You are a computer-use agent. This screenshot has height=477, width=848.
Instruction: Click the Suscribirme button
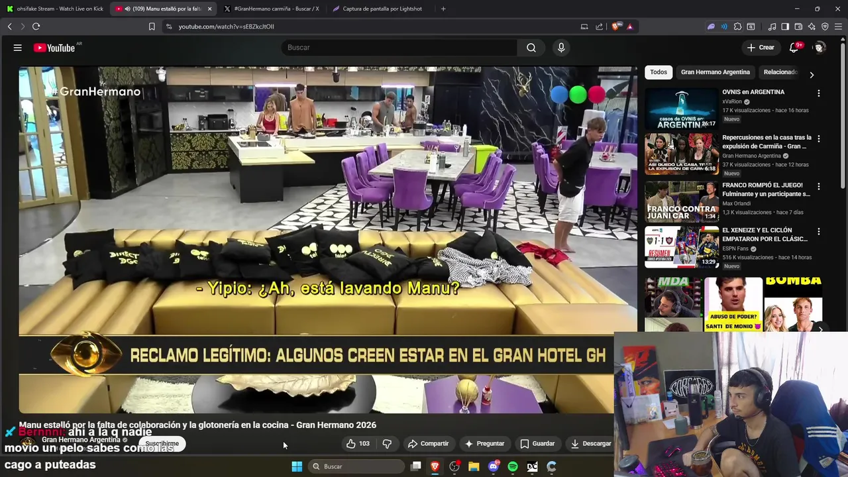coord(162,444)
